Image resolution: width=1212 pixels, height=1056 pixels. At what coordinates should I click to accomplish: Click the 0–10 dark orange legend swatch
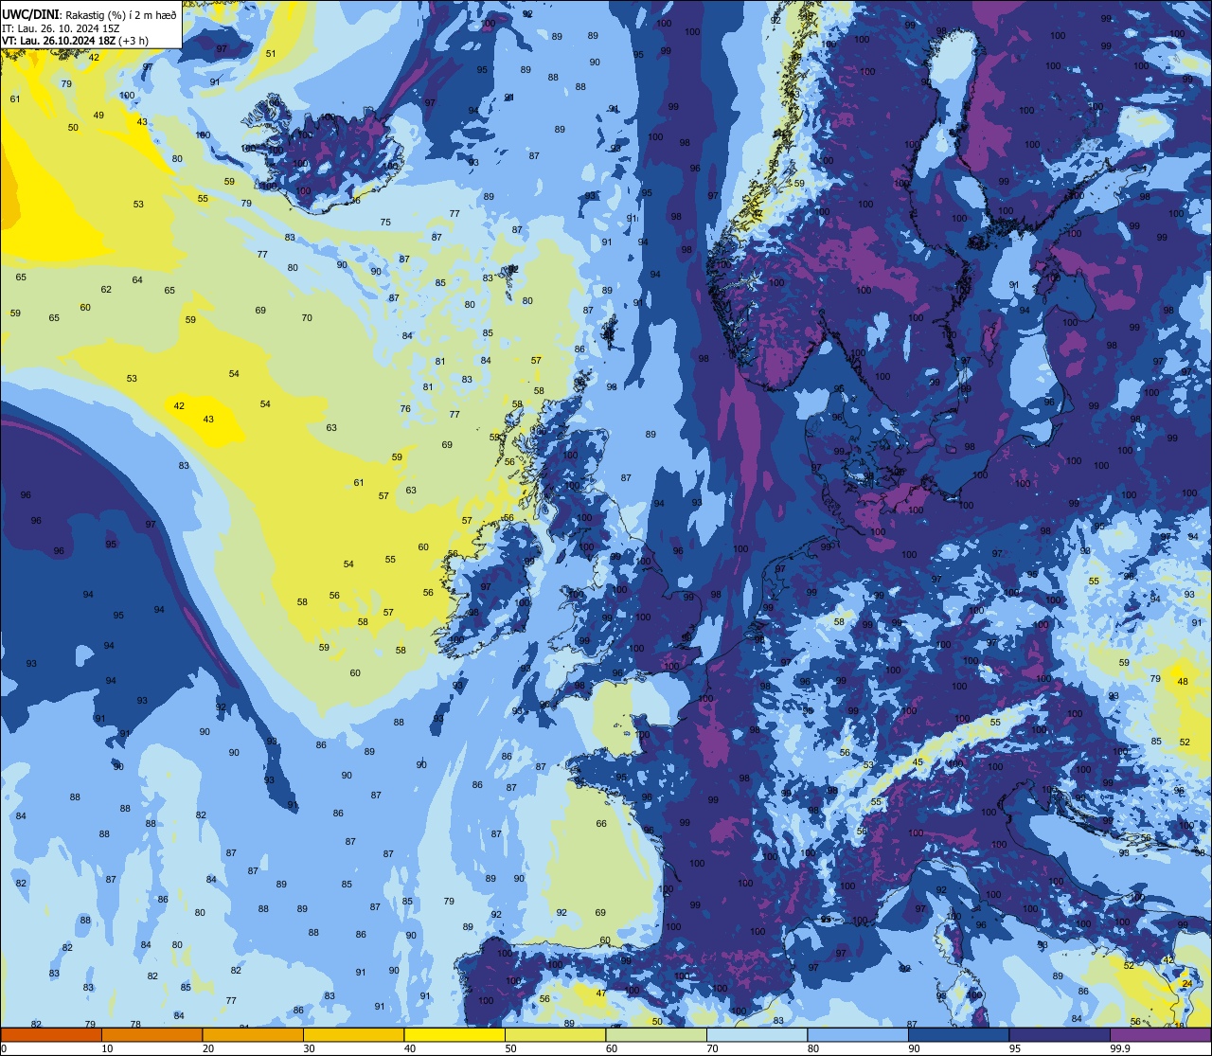click(51, 1034)
